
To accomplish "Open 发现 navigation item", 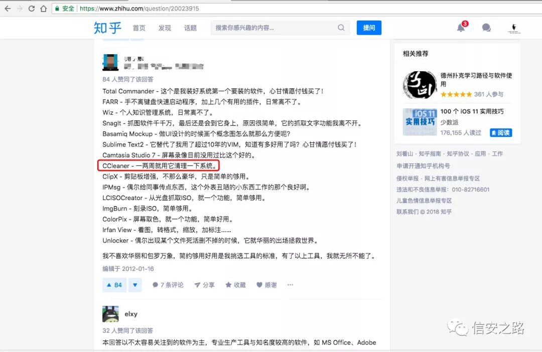I will point(165,28).
